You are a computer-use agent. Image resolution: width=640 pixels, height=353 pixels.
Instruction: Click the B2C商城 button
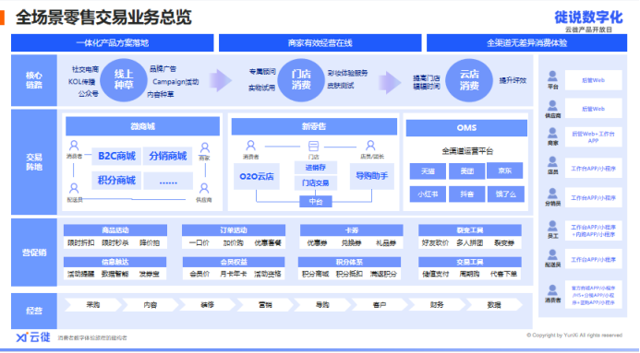tap(116, 156)
